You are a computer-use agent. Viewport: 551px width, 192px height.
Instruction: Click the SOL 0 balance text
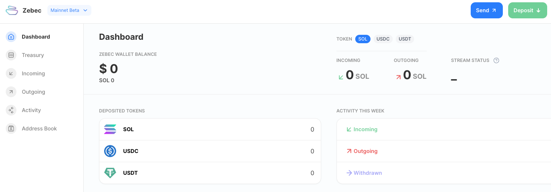click(107, 80)
